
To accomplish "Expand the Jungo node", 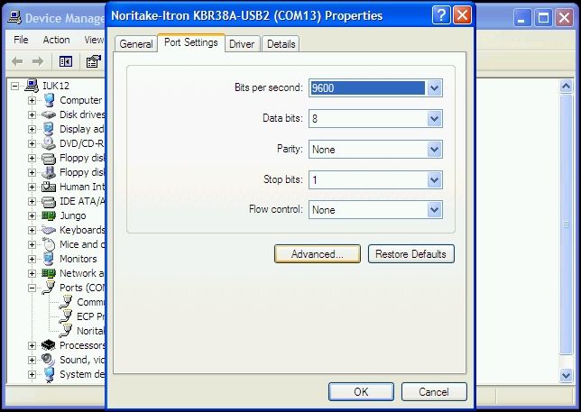I will (32, 216).
